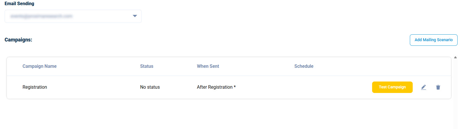Click the Schedule column header

(304, 66)
